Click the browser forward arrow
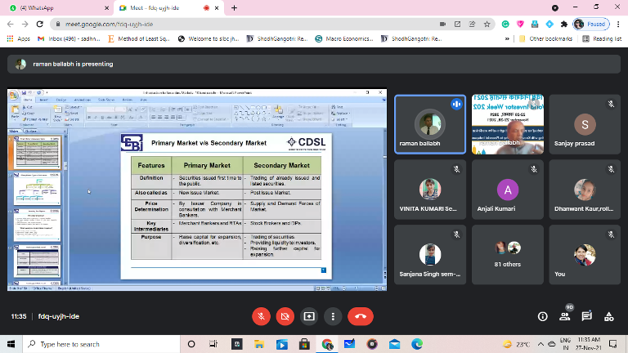This screenshot has height=353, width=628. coord(25,24)
